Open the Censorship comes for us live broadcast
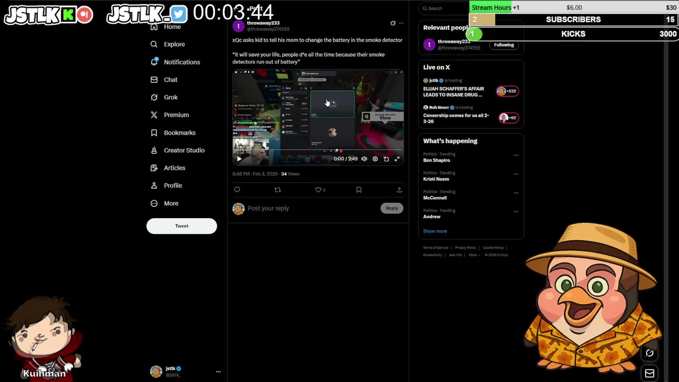The image size is (679, 382). [456, 118]
